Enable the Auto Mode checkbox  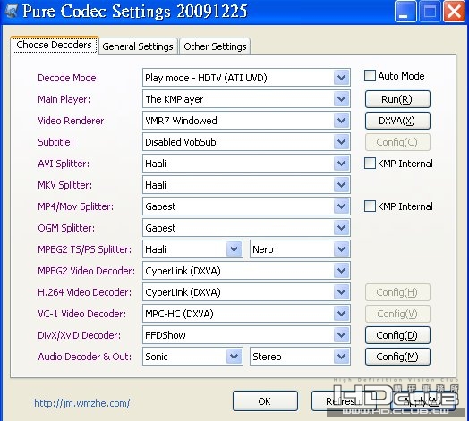pyautogui.click(x=370, y=76)
